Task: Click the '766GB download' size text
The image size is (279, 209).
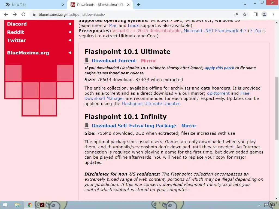Action: point(115,80)
